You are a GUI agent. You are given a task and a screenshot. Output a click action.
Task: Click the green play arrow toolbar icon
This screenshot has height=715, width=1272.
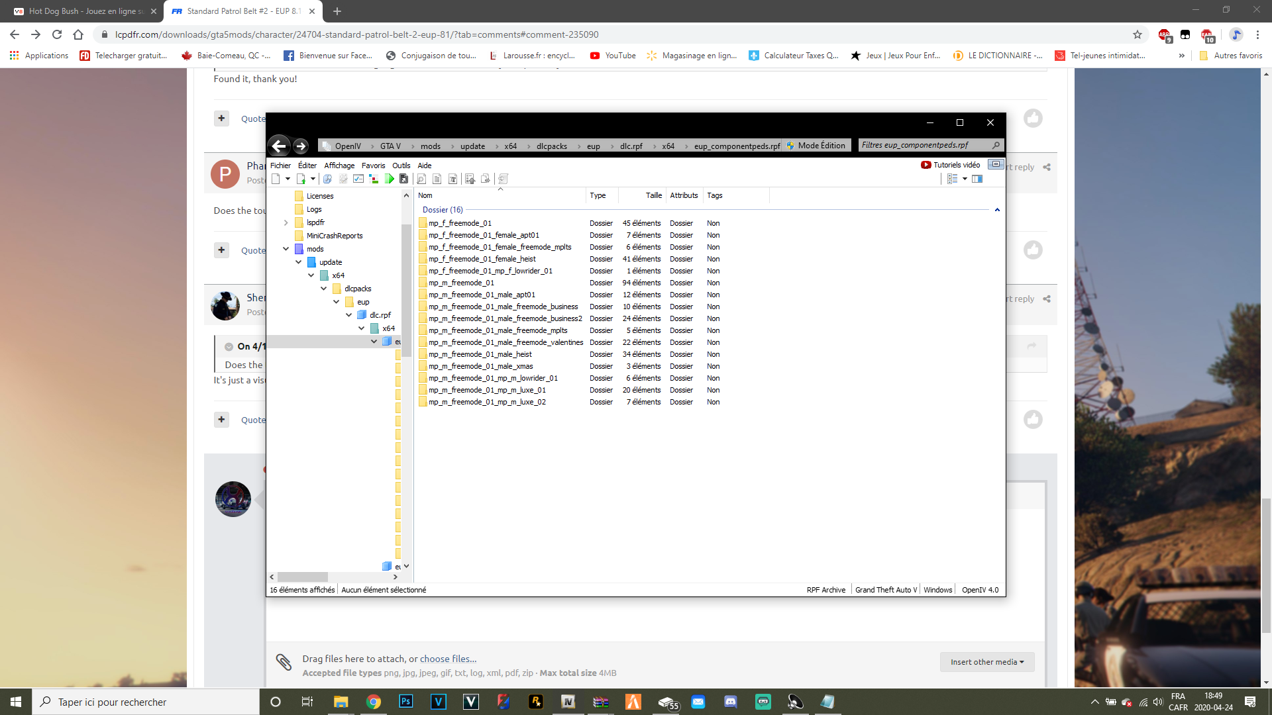point(390,179)
